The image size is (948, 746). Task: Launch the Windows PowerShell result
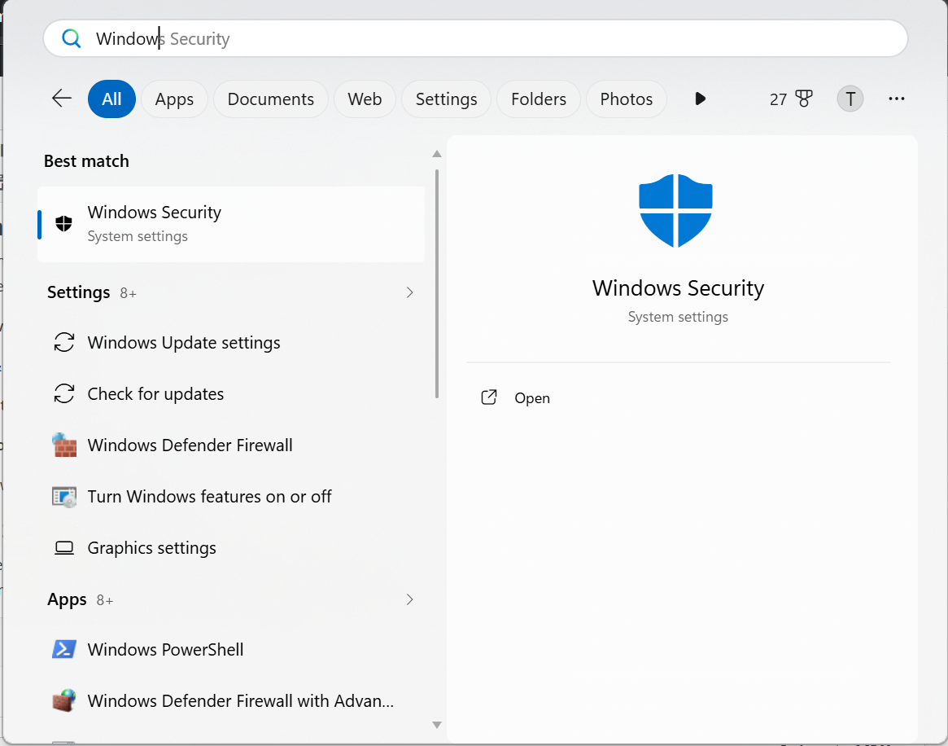pyautogui.click(x=231, y=649)
